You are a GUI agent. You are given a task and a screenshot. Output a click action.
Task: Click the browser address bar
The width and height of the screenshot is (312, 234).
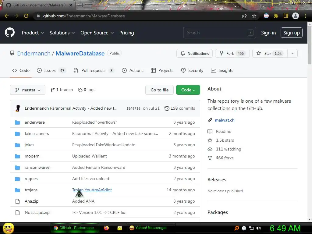pos(137,16)
